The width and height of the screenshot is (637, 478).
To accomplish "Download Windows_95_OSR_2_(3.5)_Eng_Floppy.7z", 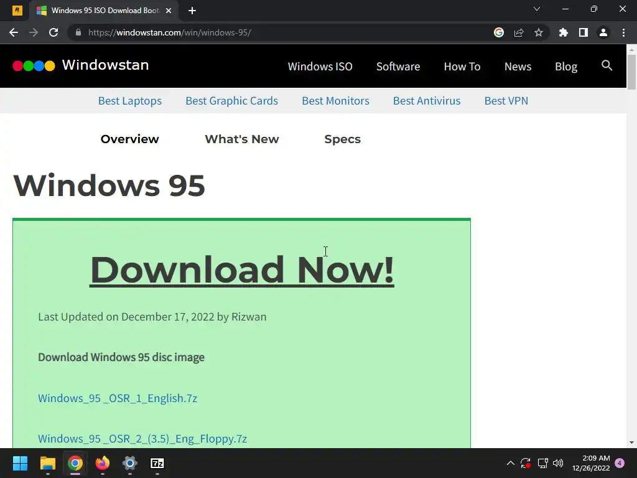I will pyautogui.click(x=142, y=439).
